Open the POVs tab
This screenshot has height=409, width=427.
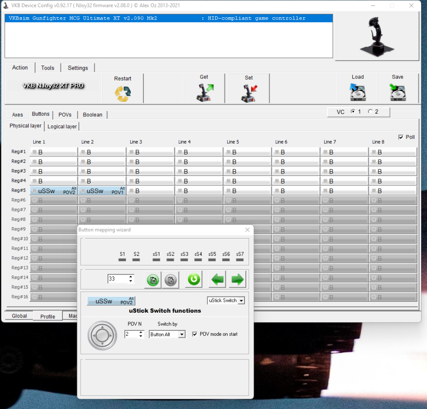point(65,115)
